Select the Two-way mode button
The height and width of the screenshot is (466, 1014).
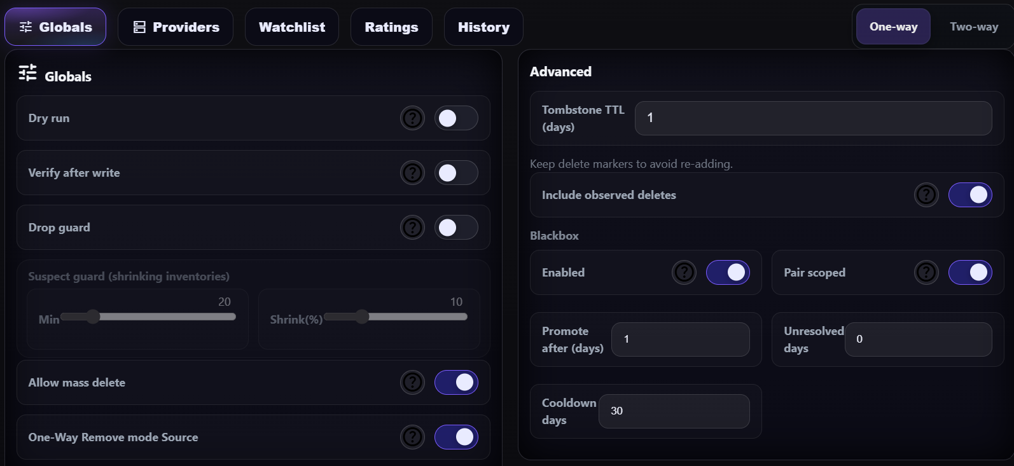(x=973, y=27)
